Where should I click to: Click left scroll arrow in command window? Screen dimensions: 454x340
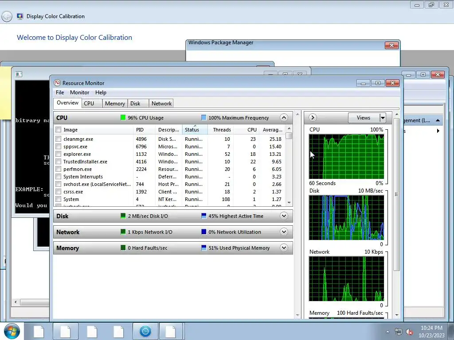[16, 302]
